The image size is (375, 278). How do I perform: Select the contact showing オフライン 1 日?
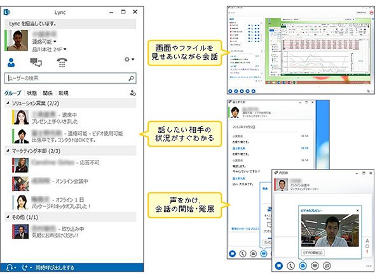(x=71, y=202)
